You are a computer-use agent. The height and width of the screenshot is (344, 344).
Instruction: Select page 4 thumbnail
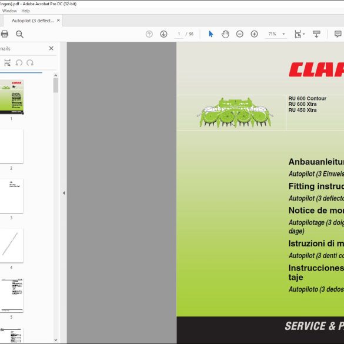11,245
